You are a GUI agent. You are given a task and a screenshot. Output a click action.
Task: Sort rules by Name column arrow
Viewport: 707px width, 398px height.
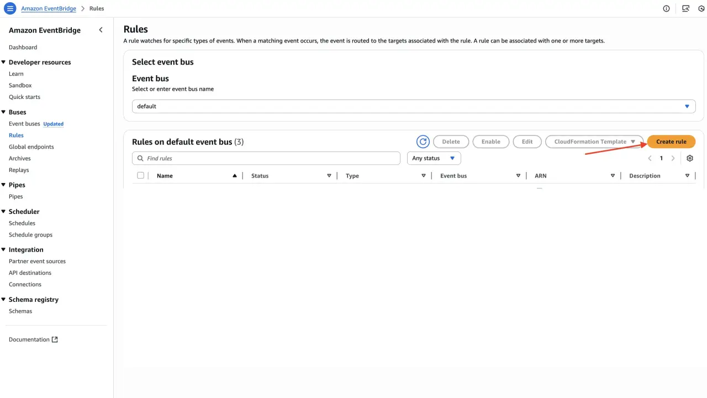[x=235, y=176]
